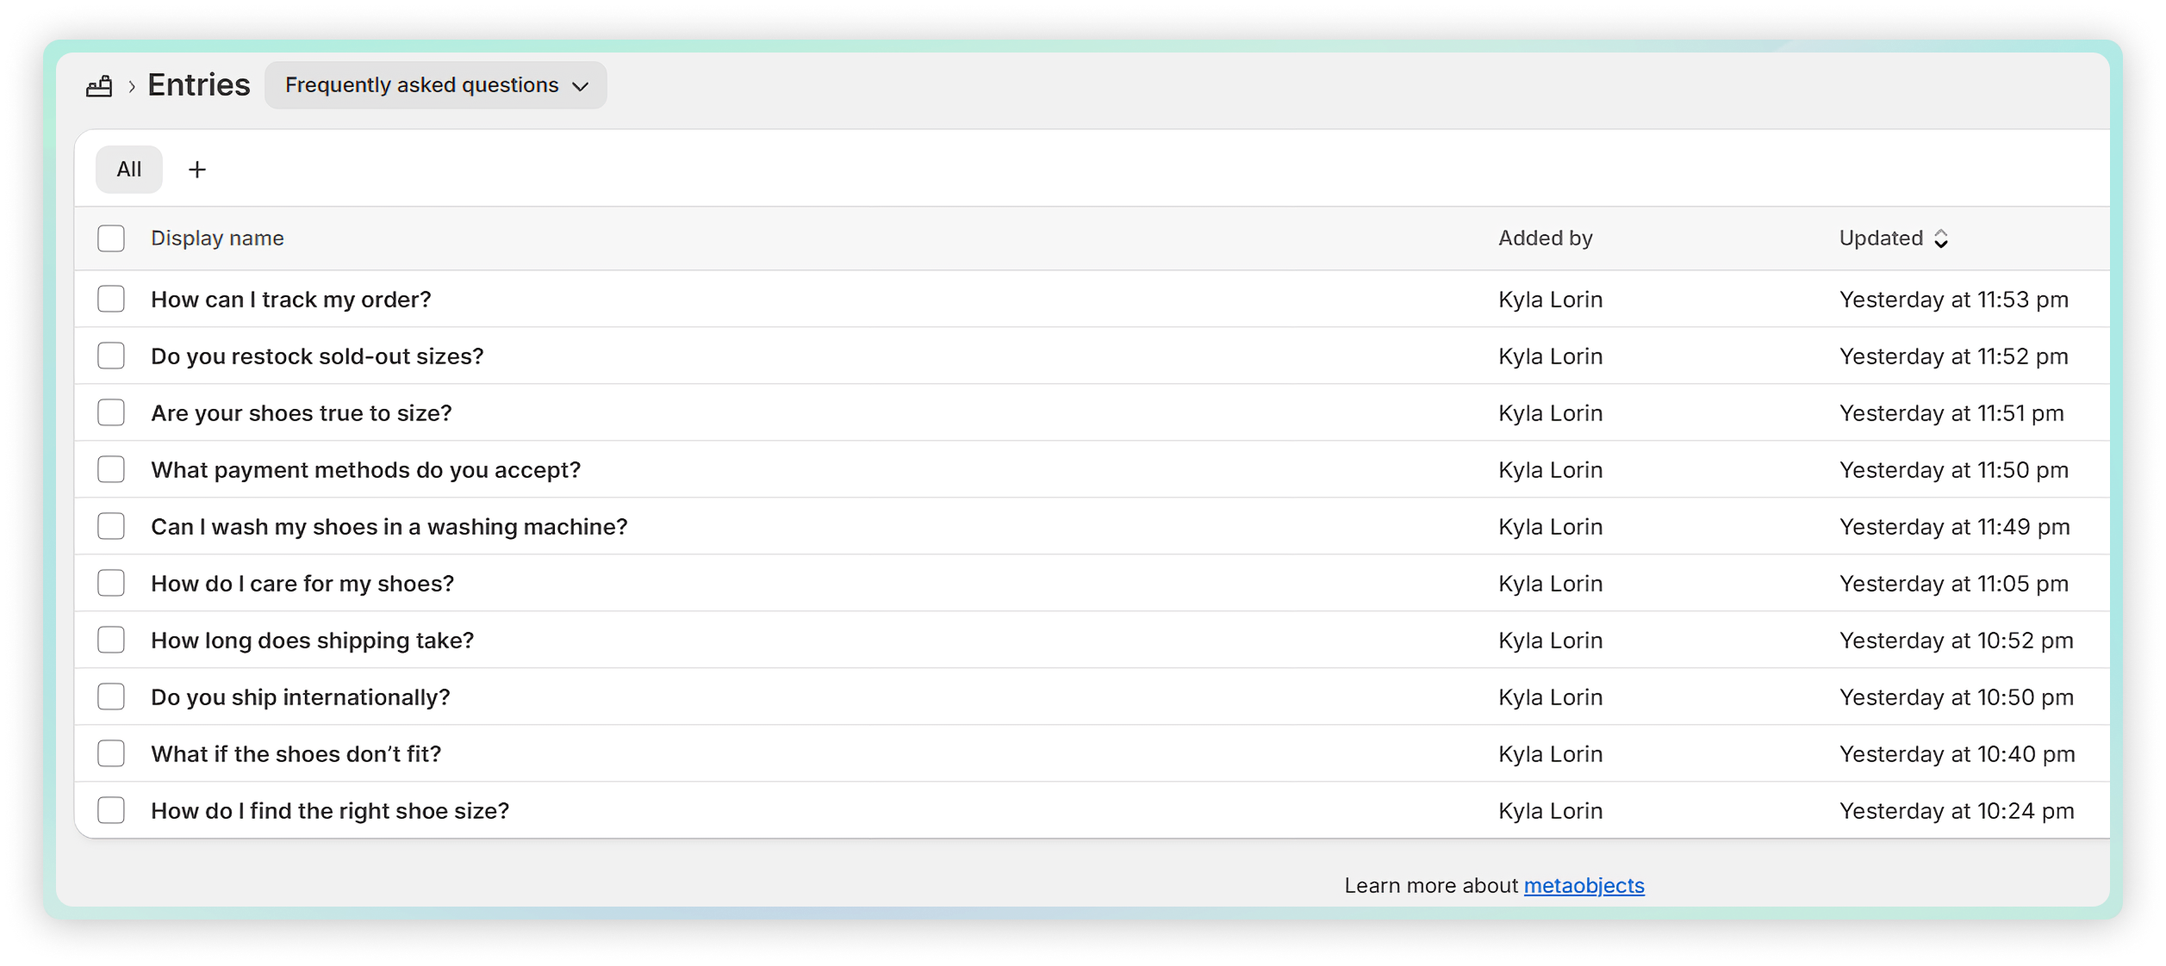Click the Entries page title
Viewport: 2166px width, 966px height.
(x=199, y=85)
